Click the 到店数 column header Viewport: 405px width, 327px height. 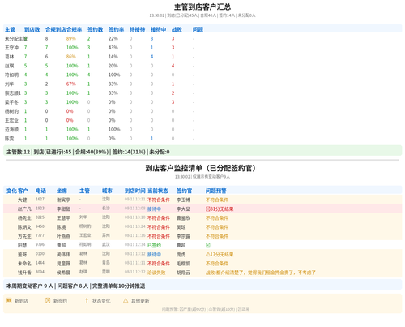[x=32, y=29]
